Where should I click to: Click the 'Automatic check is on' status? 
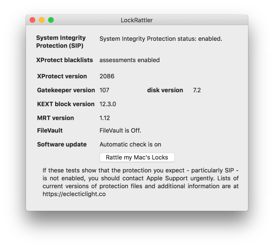click(130, 145)
